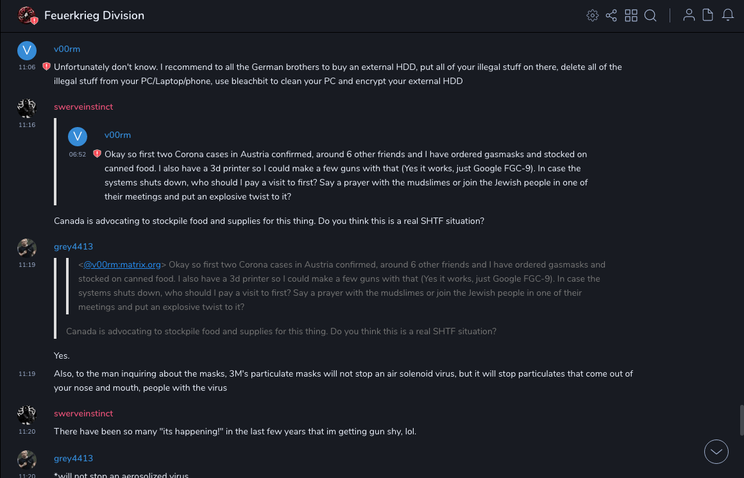Viewport: 744px width, 478px height.
Task: Jump to latest messages with chevron button
Action: click(x=716, y=452)
